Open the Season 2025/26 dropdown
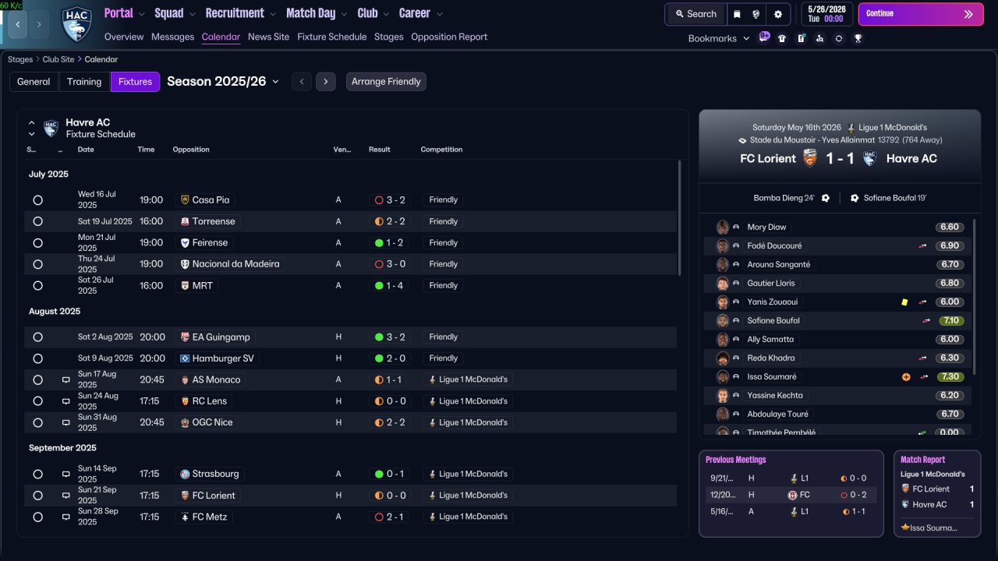998x561 pixels. click(x=223, y=81)
